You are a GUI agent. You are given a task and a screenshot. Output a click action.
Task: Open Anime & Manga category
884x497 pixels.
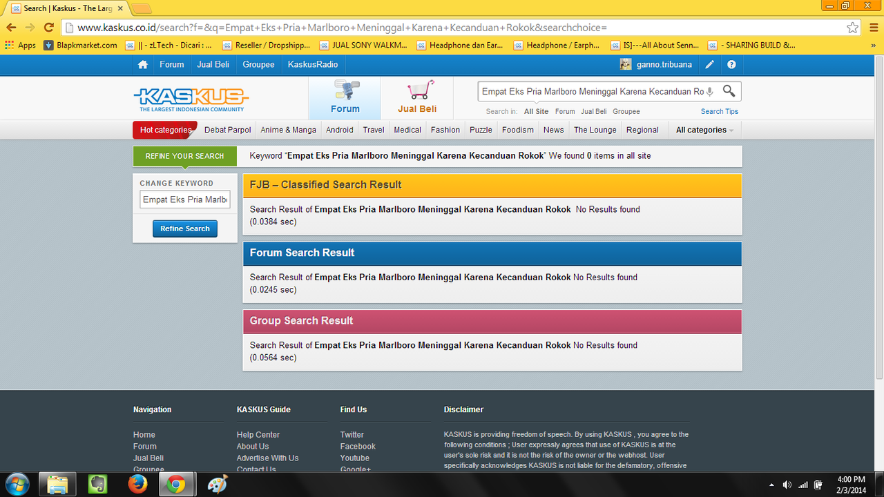click(x=288, y=130)
